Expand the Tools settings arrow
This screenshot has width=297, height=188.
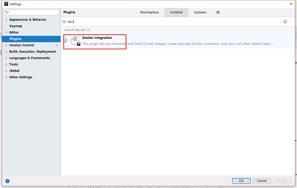click(x=6, y=64)
